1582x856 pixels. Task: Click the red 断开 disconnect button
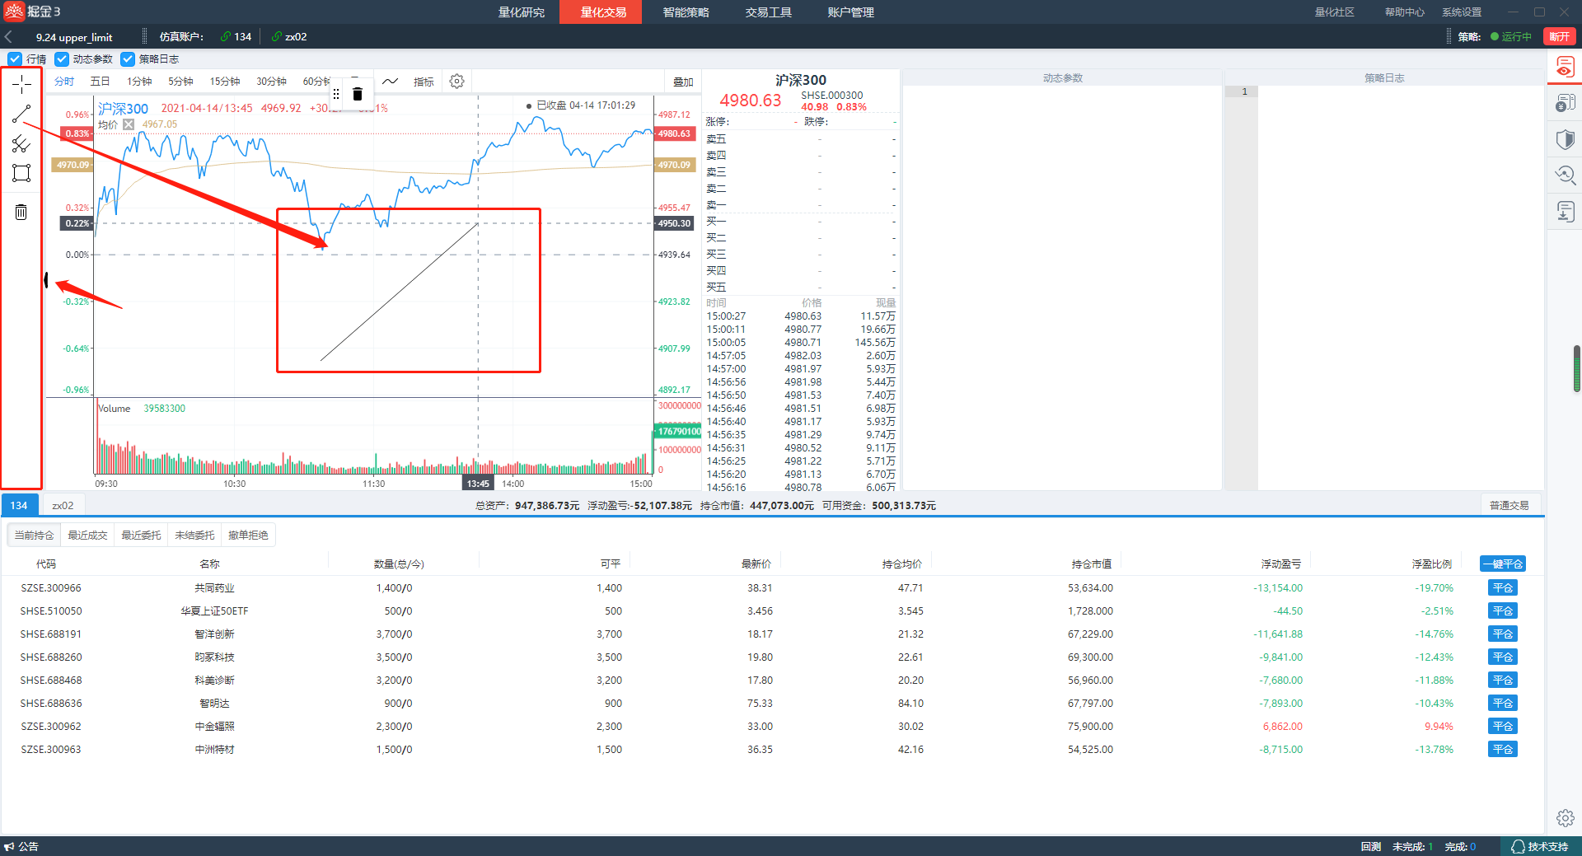(1559, 37)
